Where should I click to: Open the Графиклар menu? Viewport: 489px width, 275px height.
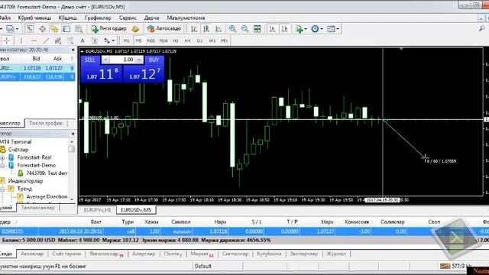click(98, 18)
